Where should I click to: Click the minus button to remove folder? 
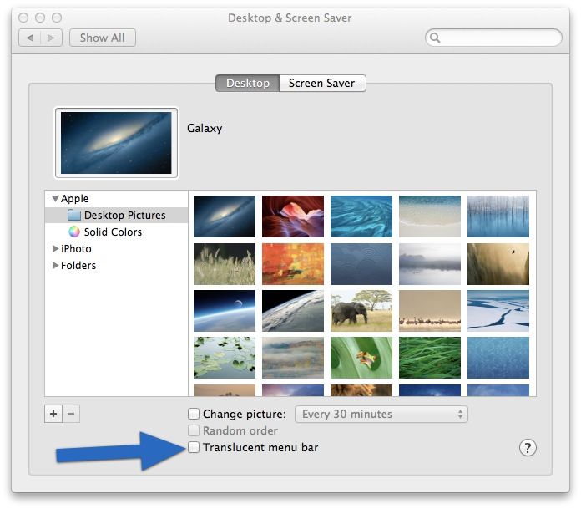pyautogui.click(x=71, y=414)
